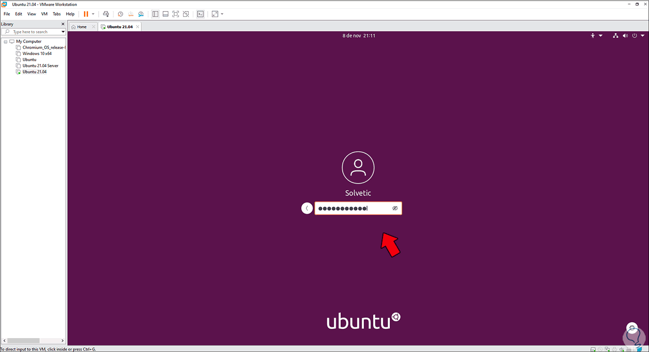The image size is (649, 352).
Task: Close the Ubuntu 21.04 tab
Action: coord(138,27)
